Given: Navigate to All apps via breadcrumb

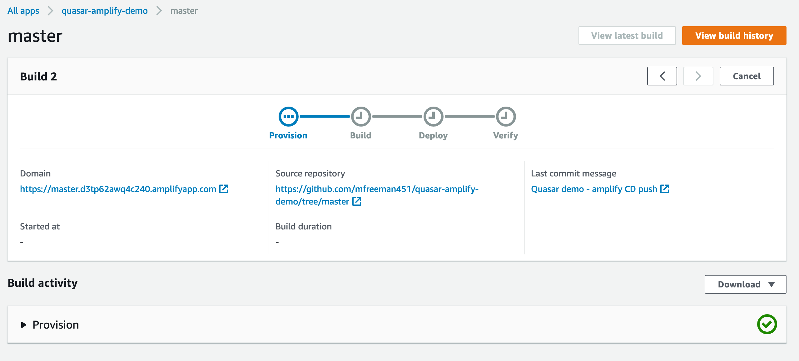Looking at the screenshot, I should click(23, 10).
